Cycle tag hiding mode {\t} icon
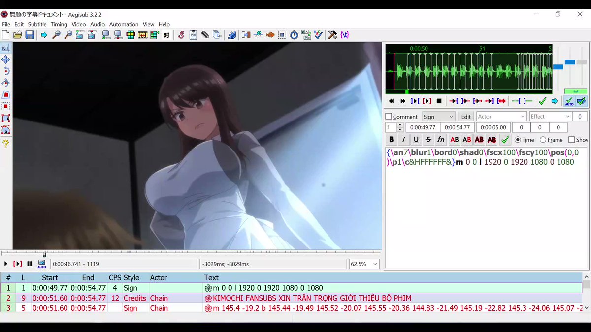The image size is (591, 332). tap(345, 35)
